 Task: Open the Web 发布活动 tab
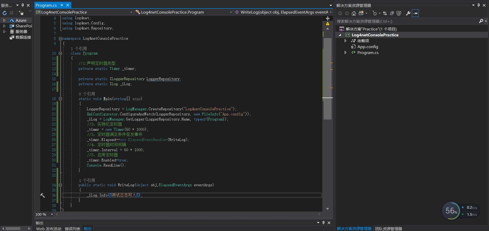[x=49, y=229]
